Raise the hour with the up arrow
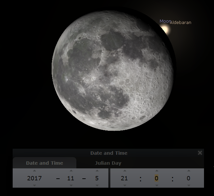The image size is (214, 196). pos(124,171)
